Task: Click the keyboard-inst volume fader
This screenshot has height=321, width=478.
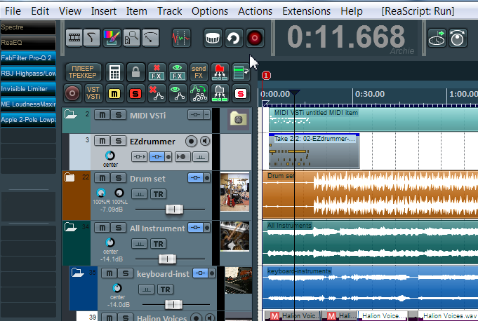Action: [173, 304]
